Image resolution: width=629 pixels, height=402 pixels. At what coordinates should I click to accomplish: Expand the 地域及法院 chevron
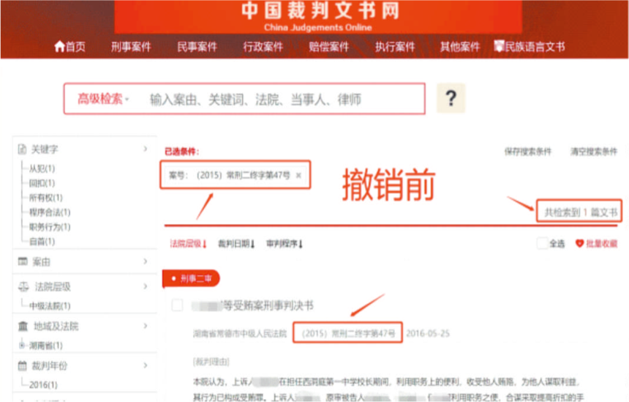coord(146,326)
